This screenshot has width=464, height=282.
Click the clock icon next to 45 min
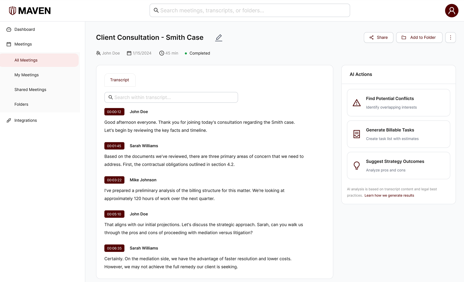coord(162,53)
